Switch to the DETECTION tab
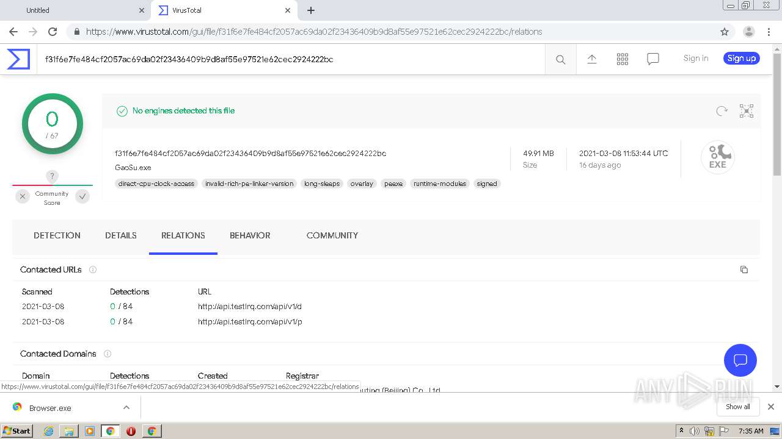The width and height of the screenshot is (782, 439). (x=57, y=235)
